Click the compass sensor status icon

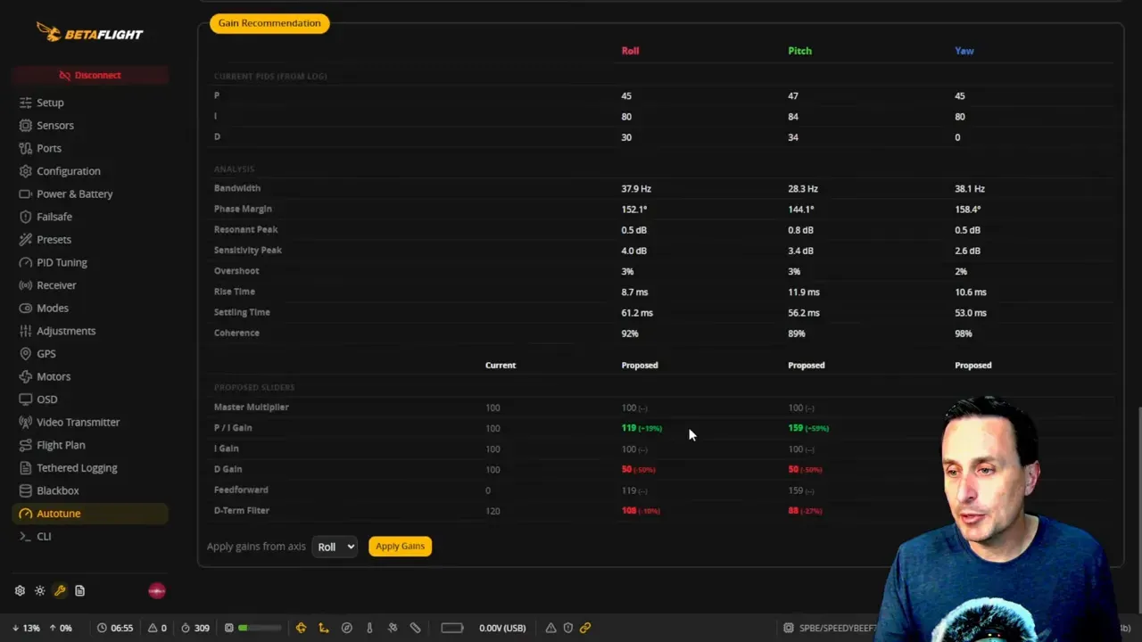click(x=347, y=628)
